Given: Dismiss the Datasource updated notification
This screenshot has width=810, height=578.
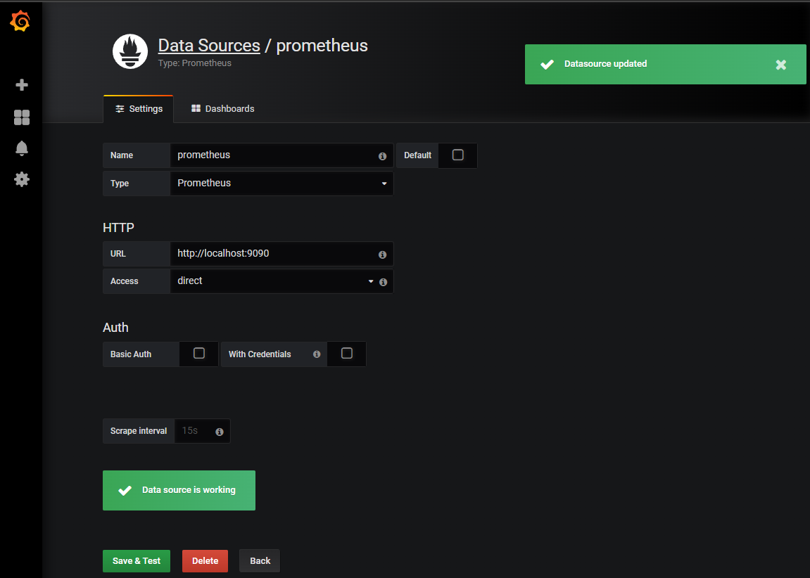Looking at the screenshot, I should pyautogui.click(x=780, y=65).
